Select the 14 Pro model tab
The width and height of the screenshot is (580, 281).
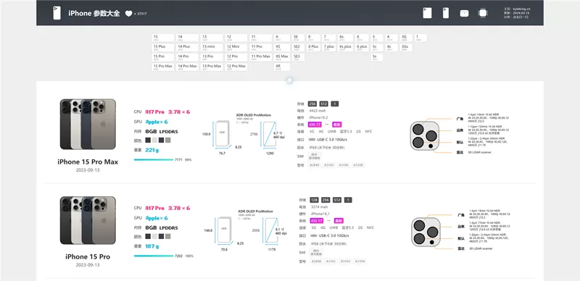click(x=187, y=57)
